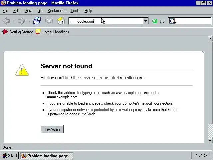The image size is (213, 160).
Task: Click the Go text label
Action: 162,21
